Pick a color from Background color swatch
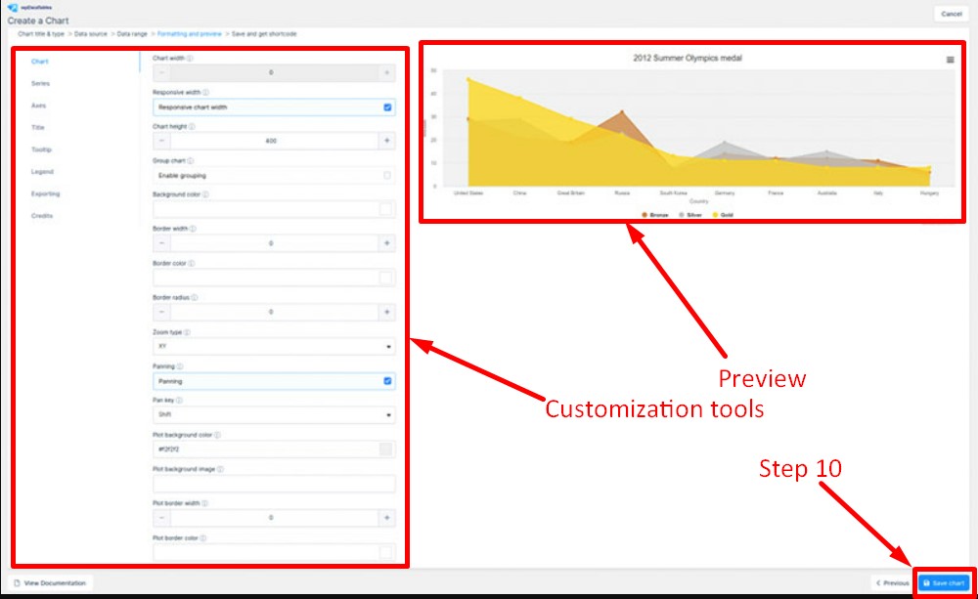 click(386, 209)
